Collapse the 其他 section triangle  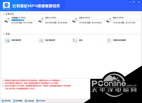coord(4,34)
